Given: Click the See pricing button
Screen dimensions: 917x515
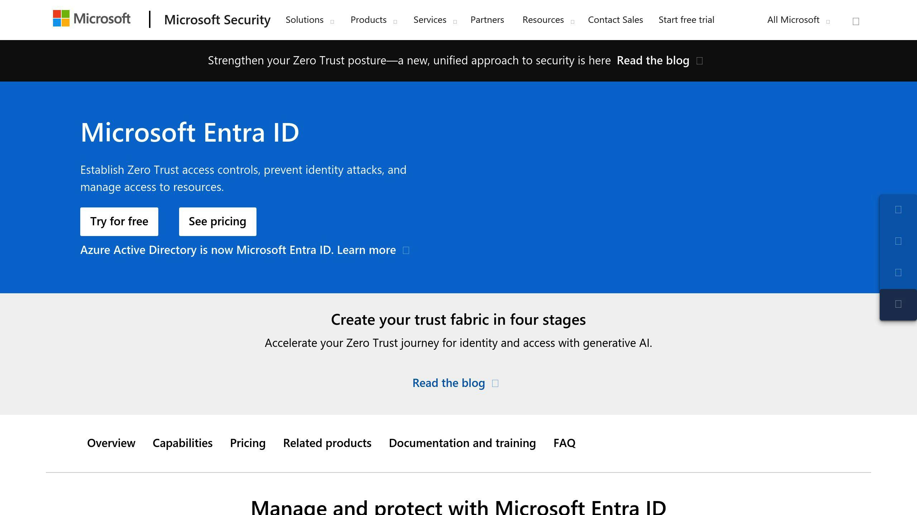Looking at the screenshot, I should (217, 222).
